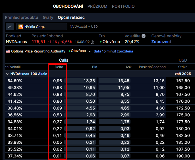The height and width of the screenshot is (160, 195).
Task: Click call bid 0,21 for strike 185,00
Action: coord(80,142)
